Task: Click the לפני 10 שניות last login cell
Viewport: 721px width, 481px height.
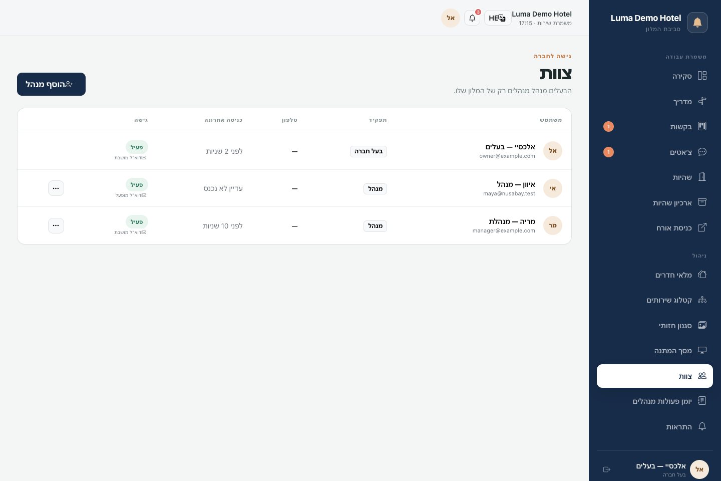Action: coord(223,226)
